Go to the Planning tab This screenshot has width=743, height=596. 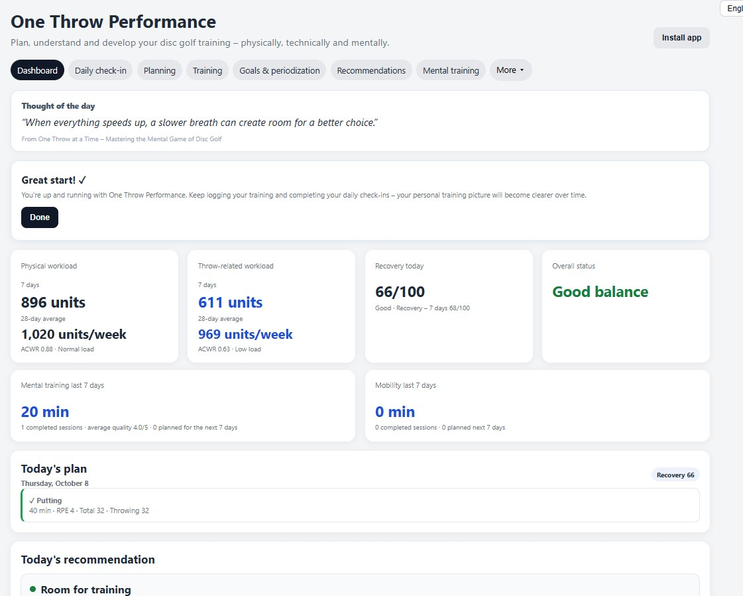pyautogui.click(x=160, y=70)
